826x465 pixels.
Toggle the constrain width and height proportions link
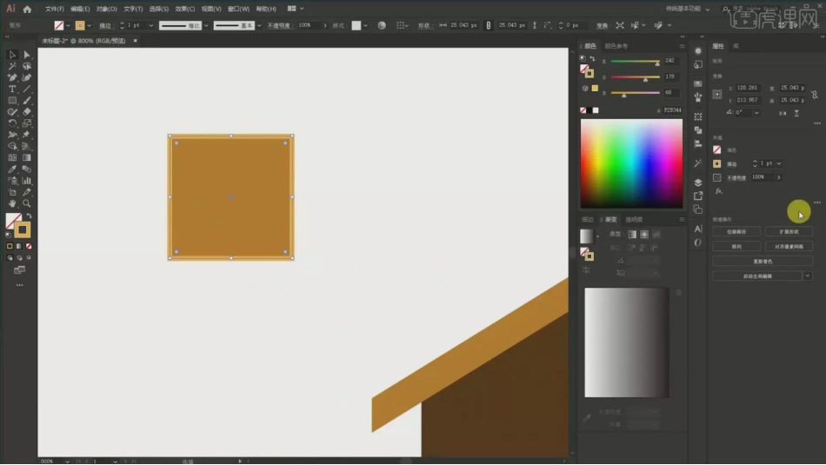(x=815, y=94)
